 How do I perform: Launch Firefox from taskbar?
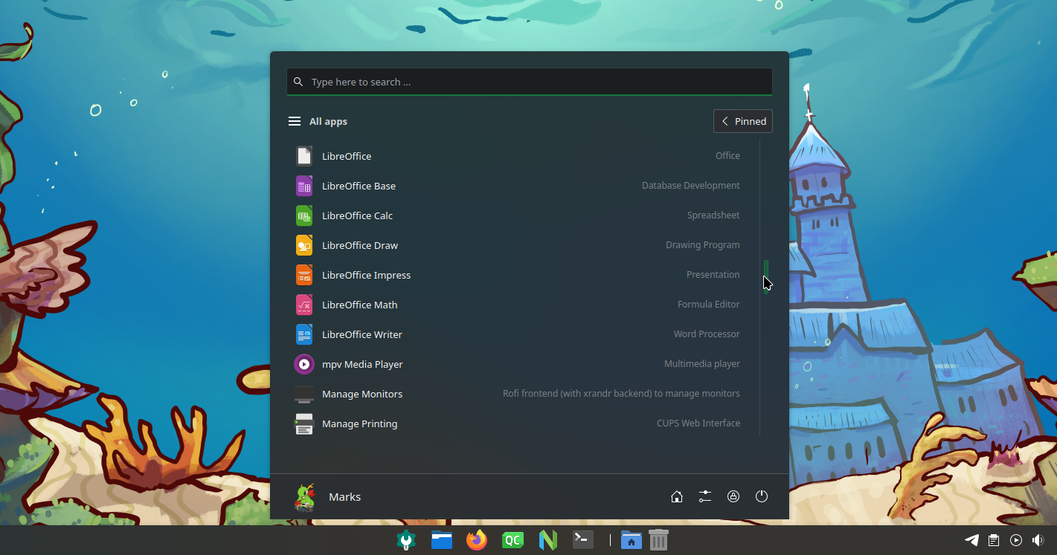click(x=477, y=540)
